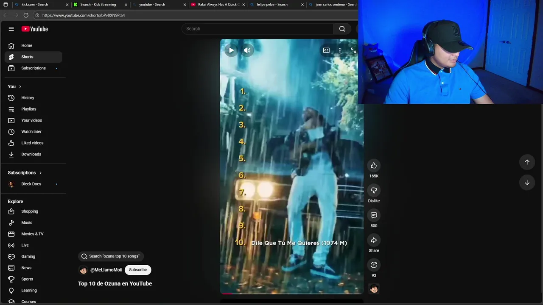Open Sports in Explore
The height and width of the screenshot is (305, 543).
click(34, 279)
